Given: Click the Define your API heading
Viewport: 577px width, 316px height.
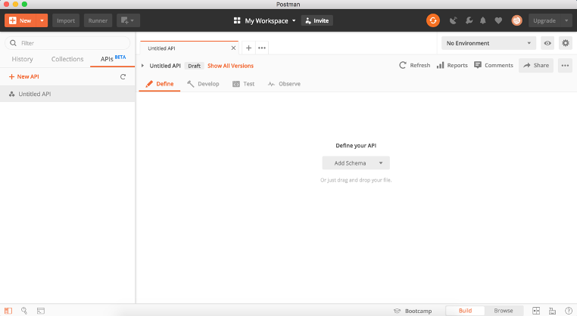Looking at the screenshot, I should pyautogui.click(x=356, y=145).
